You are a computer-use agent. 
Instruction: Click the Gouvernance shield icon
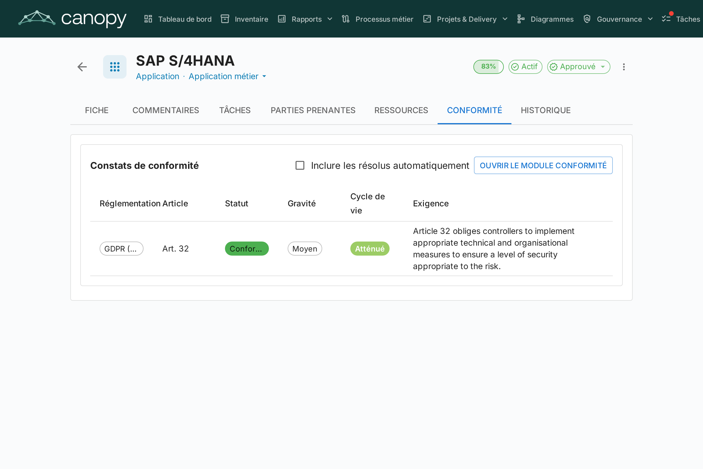(x=587, y=19)
